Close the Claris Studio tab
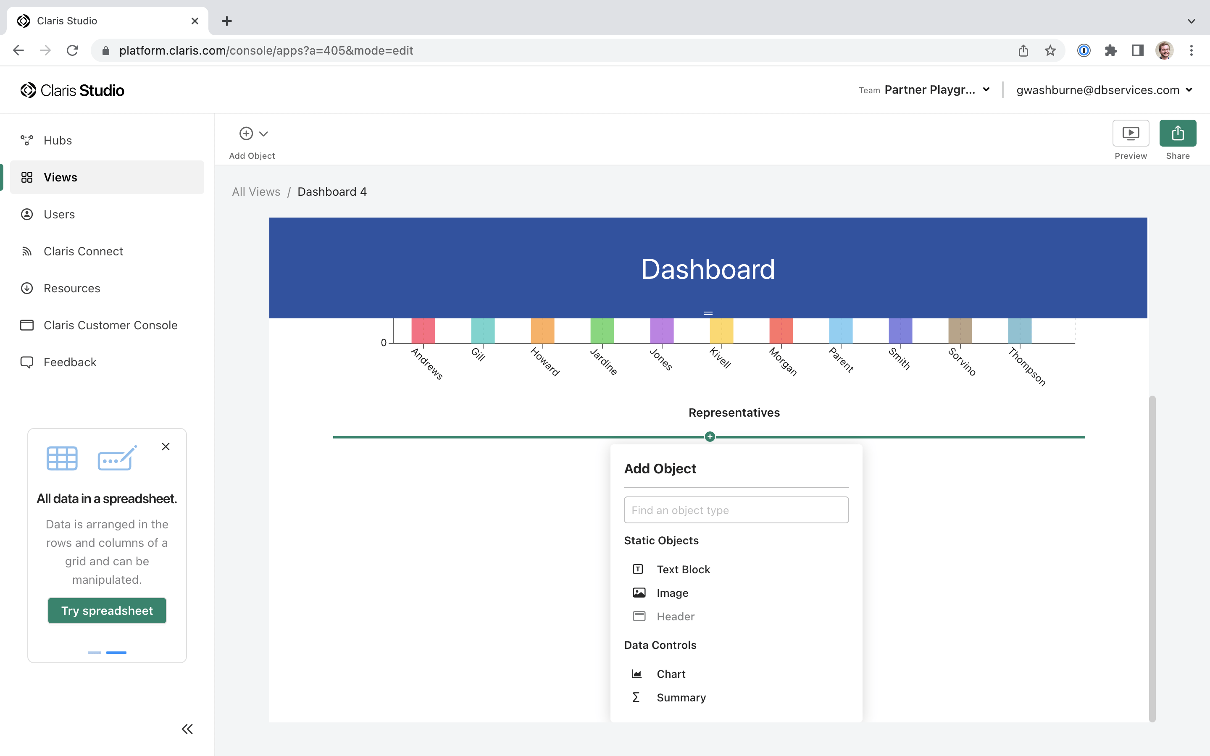 point(195,21)
